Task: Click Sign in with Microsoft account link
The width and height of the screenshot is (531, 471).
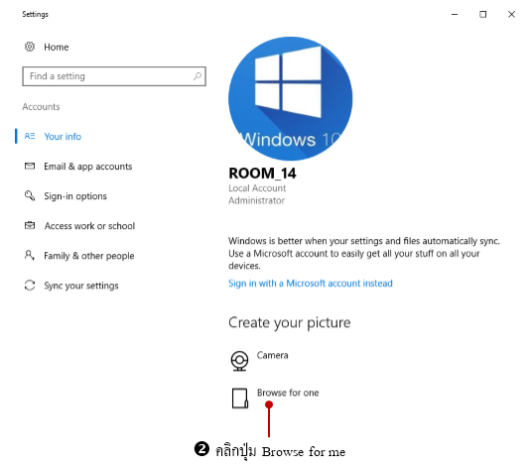Action: point(311,284)
